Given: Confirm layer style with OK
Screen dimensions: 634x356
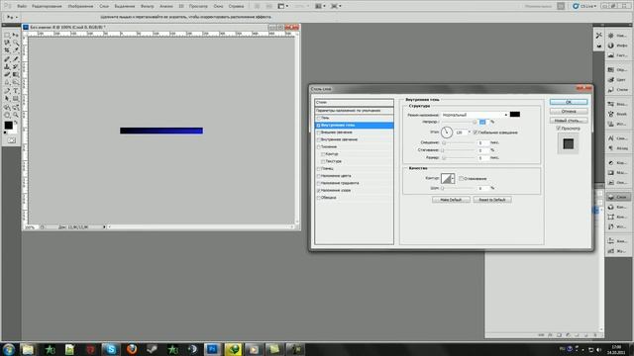Looking at the screenshot, I should (x=569, y=102).
